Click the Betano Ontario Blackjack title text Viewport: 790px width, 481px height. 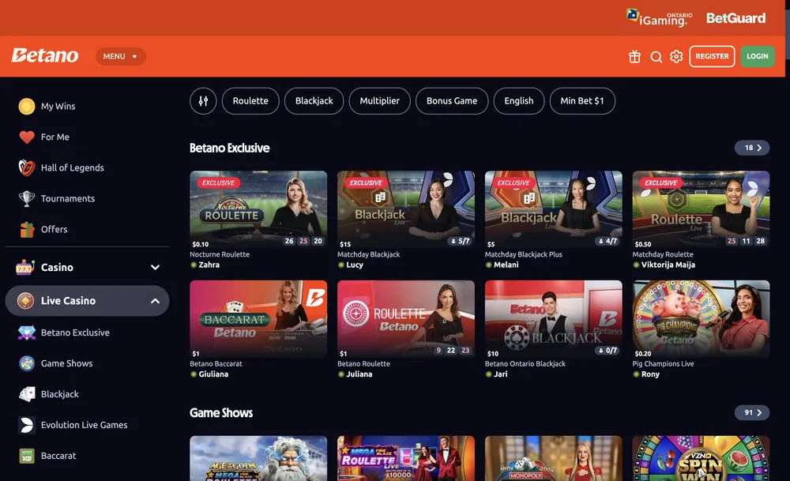(525, 363)
